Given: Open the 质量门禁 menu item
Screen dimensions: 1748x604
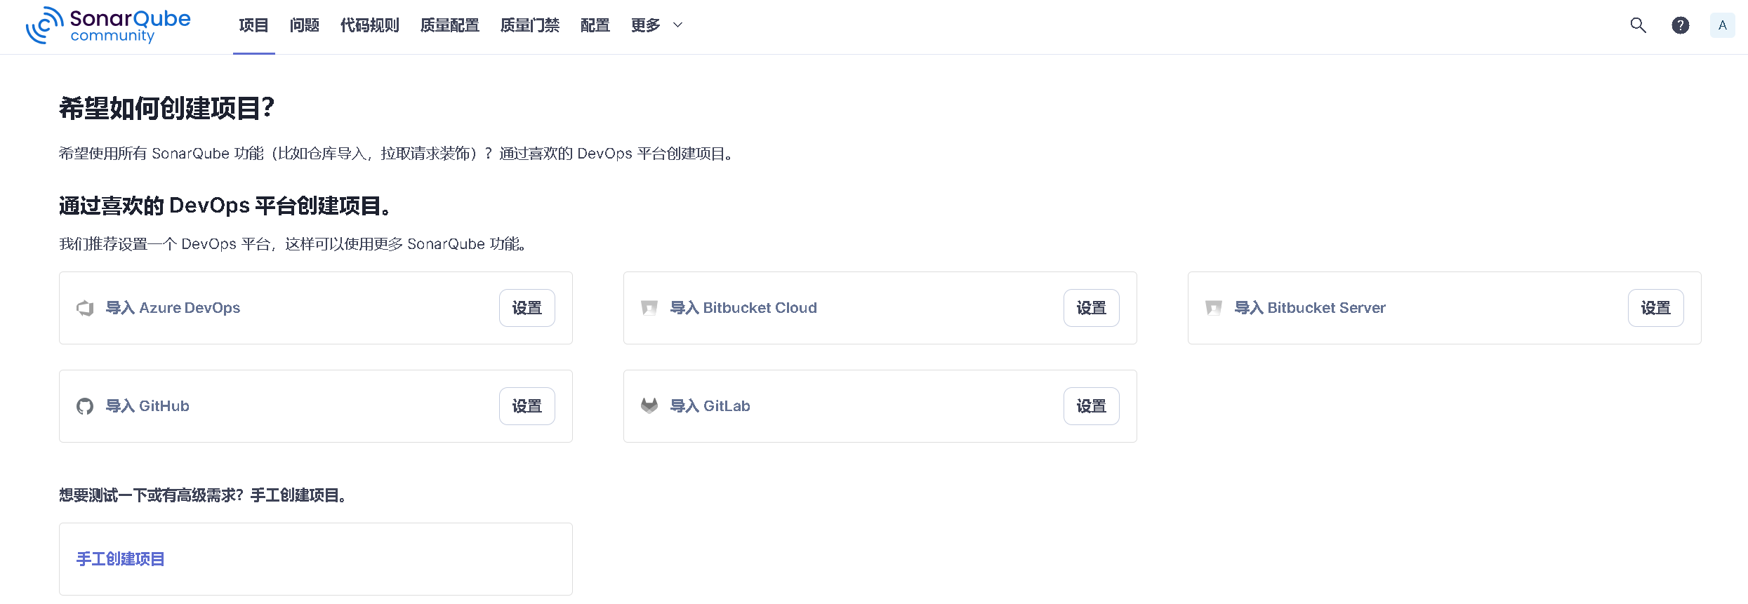Looking at the screenshot, I should (x=529, y=26).
